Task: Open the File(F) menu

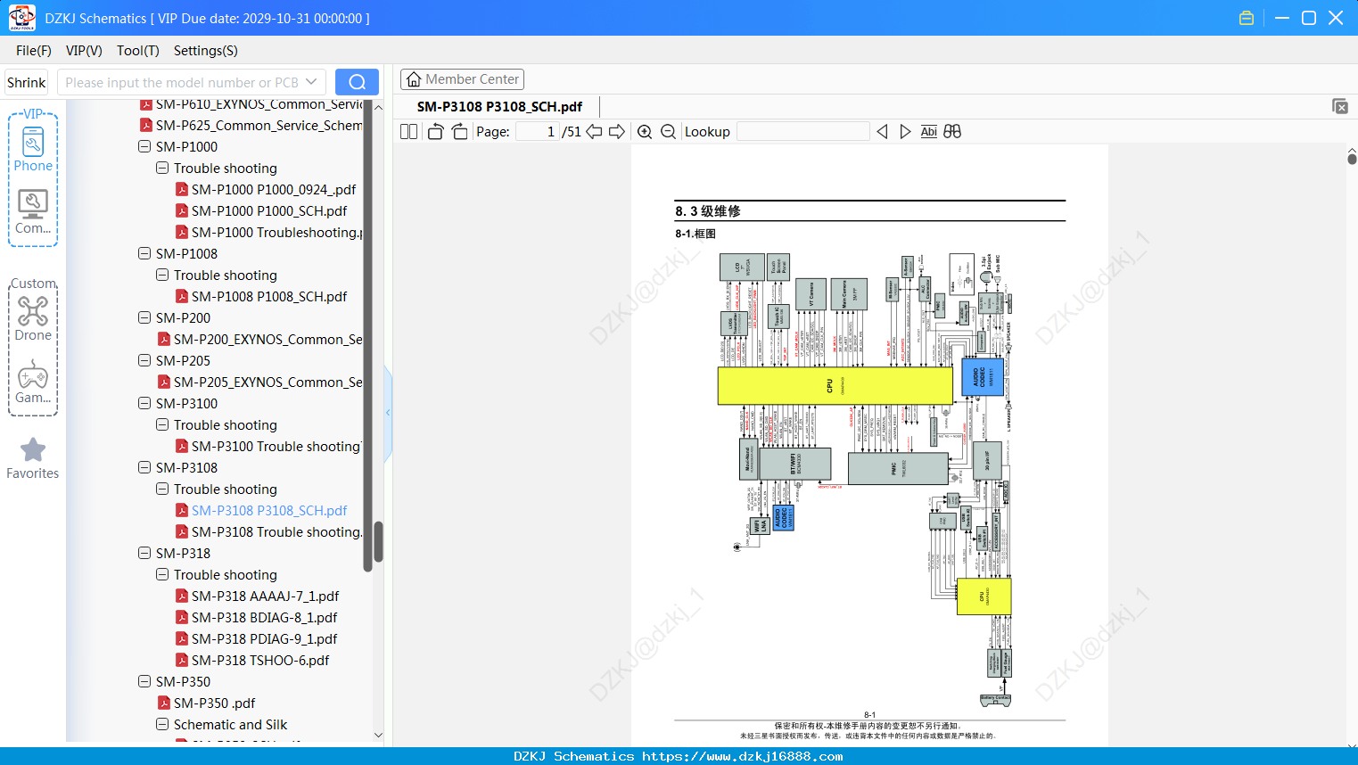Action: (34, 51)
